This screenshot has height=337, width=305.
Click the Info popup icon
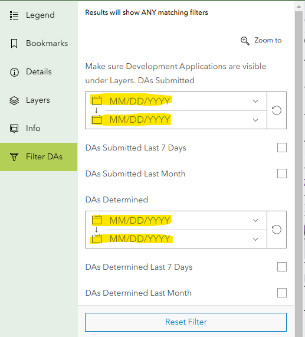[x=14, y=129]
